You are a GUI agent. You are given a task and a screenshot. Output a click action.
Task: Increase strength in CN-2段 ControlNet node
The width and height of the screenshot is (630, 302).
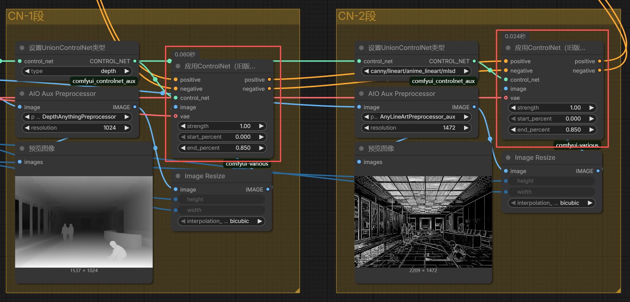591,108
